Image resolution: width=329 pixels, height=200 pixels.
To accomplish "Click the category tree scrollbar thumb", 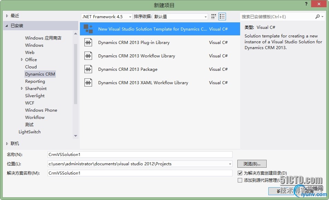I will (x=75, y=74).
